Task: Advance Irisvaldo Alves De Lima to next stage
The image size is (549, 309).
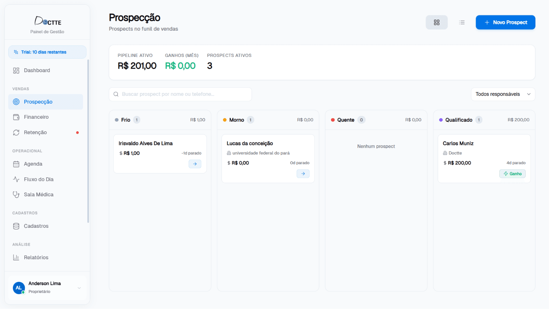Action: 195,164
